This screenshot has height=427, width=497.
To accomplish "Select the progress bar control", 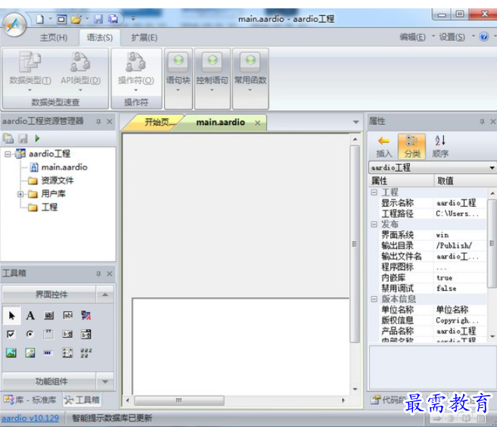I will coord(48,353).
